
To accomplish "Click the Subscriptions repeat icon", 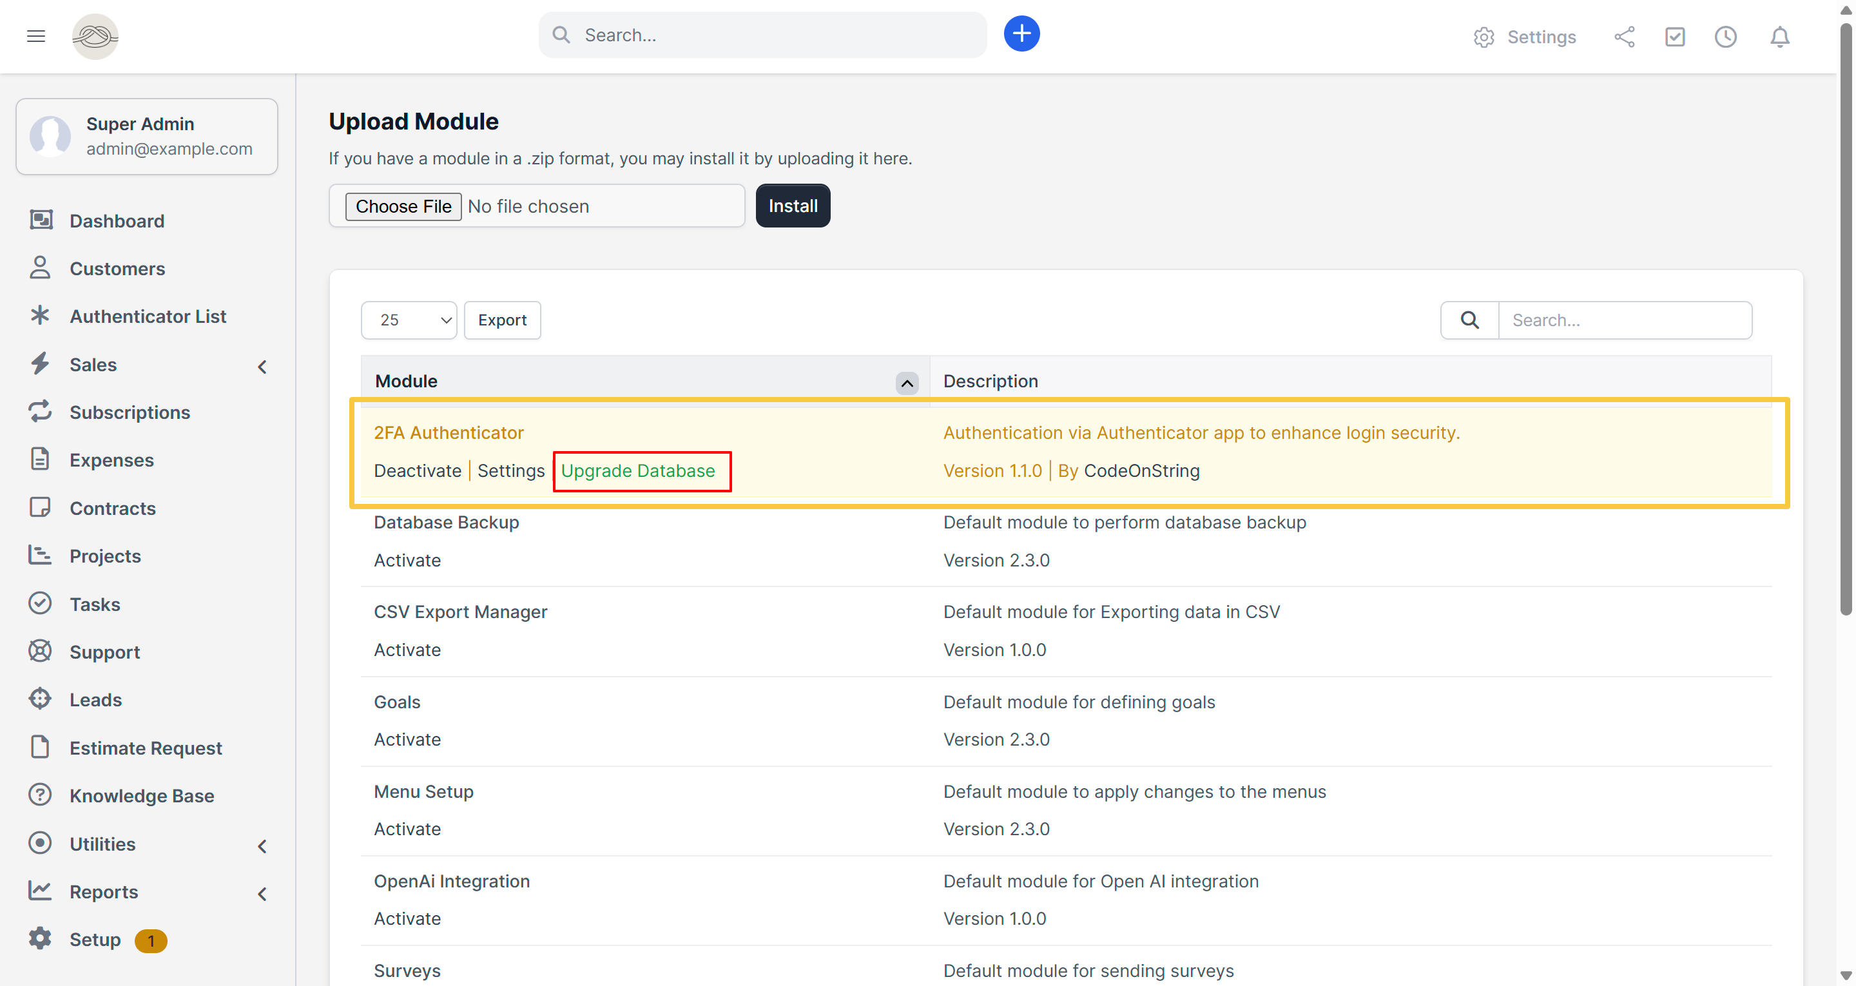I will 41,411.
